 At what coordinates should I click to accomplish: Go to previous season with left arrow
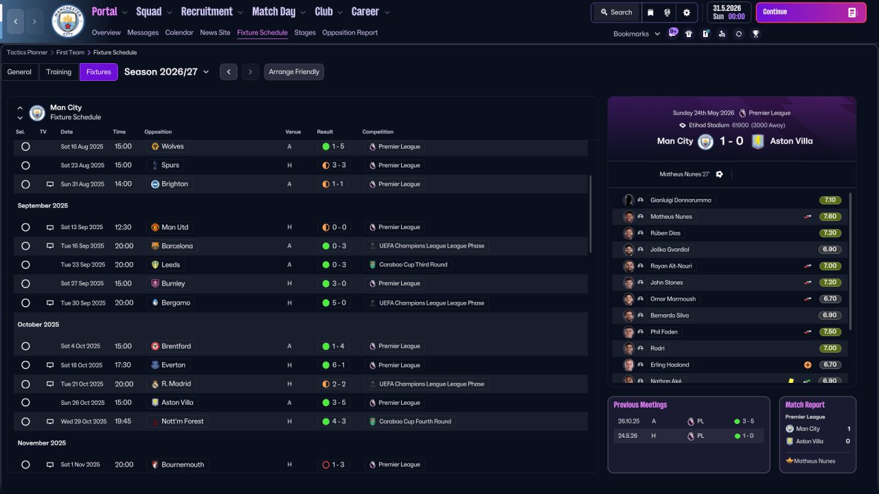tap(229, 72)
